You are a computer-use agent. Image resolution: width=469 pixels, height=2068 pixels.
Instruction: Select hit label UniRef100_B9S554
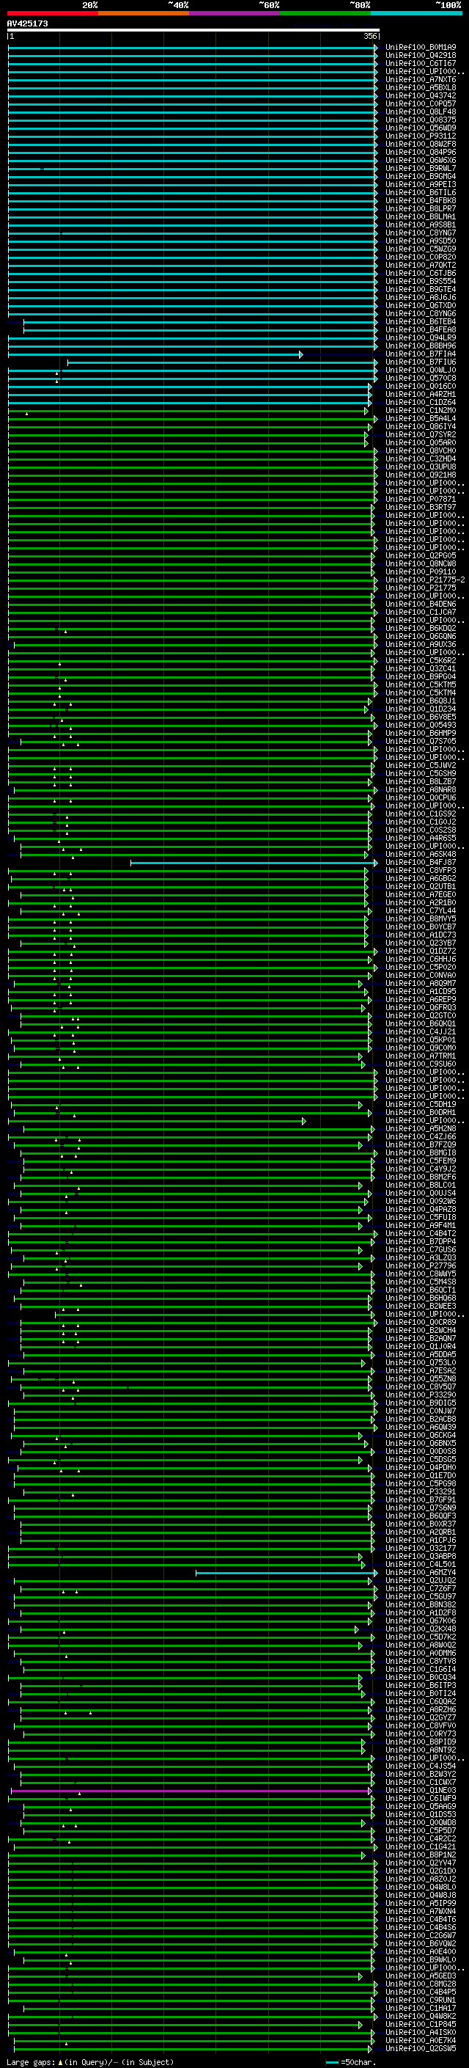[421, 281]
